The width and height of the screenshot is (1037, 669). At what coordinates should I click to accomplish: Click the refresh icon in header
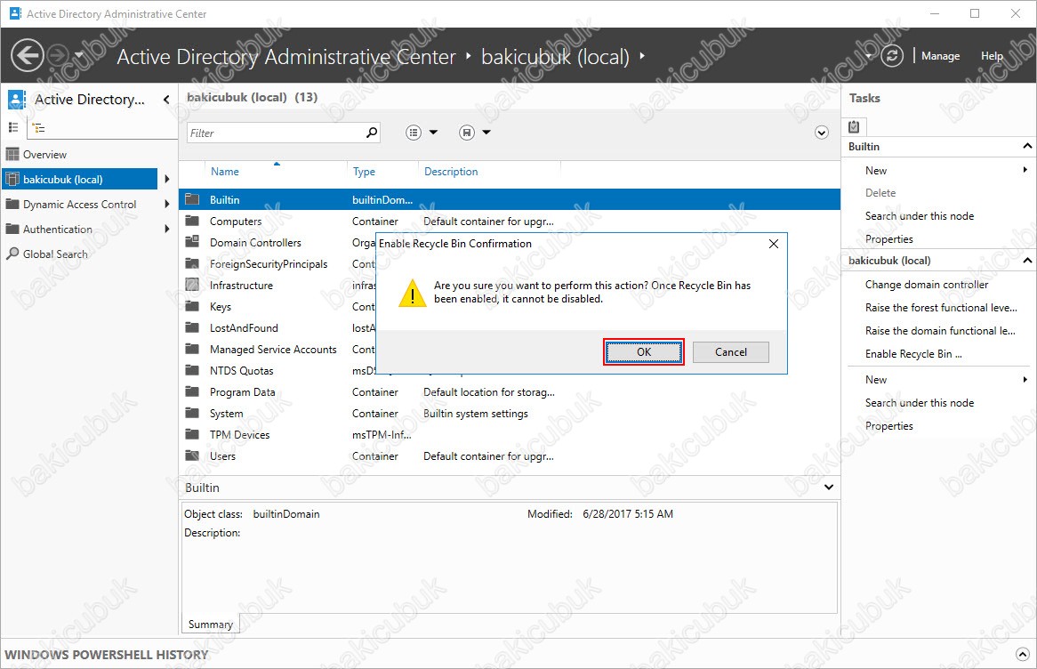(892, 56)
